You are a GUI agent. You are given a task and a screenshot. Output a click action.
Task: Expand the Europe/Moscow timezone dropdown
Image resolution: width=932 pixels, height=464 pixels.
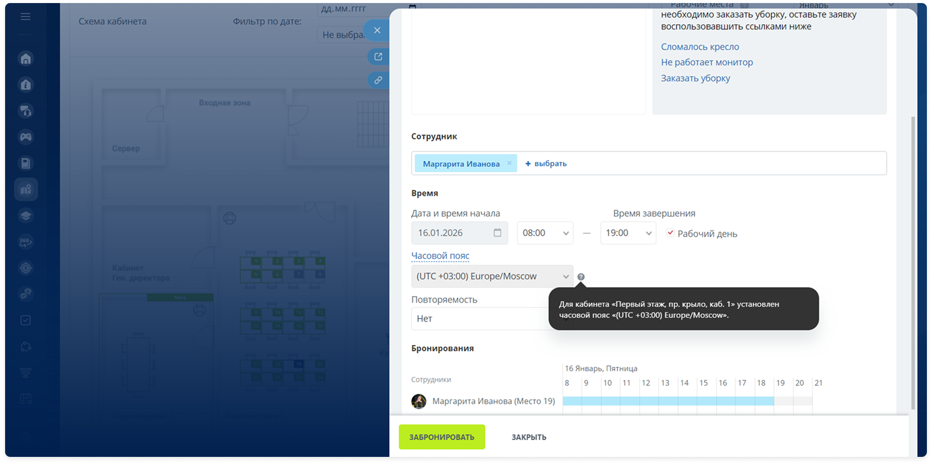coord(491,276)
